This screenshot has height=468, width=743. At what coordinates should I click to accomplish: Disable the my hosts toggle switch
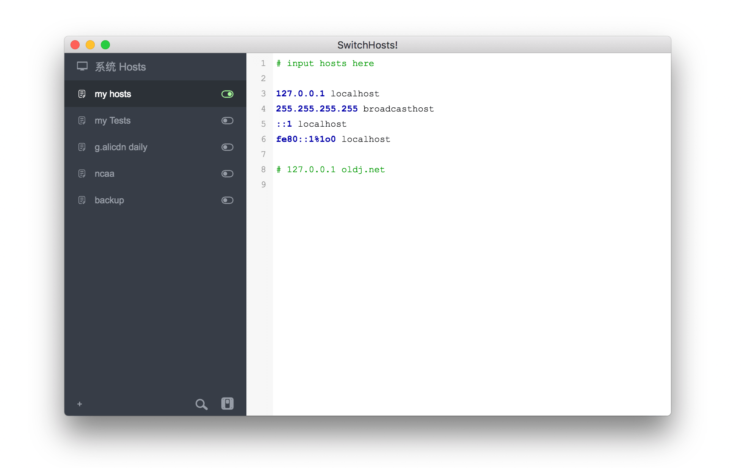(227, 94)
